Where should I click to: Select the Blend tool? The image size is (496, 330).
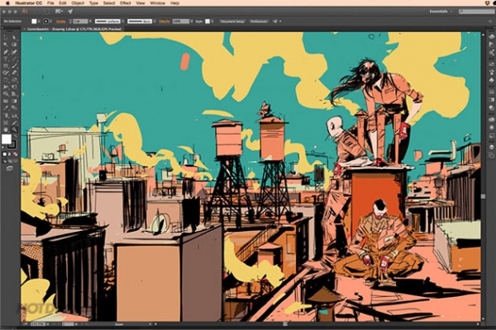coord(14,108)
